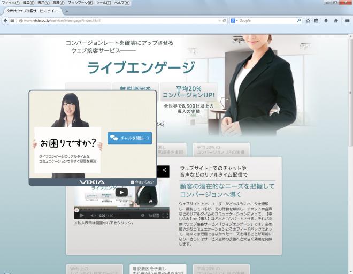Start chat with チャットを開始 button

coord(129,138)
